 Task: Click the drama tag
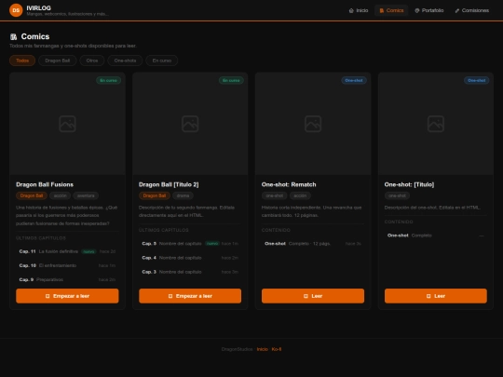183,195
